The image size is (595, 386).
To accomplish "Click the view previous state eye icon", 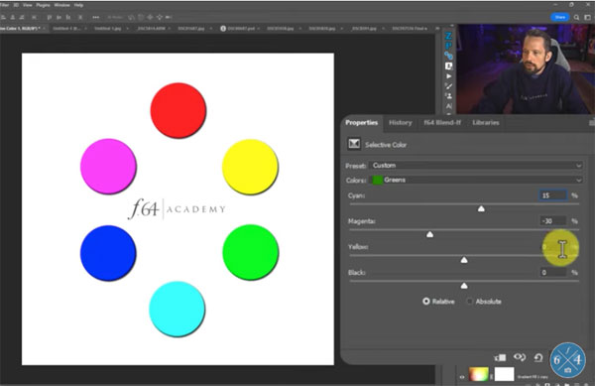I will tap(519, 357).
